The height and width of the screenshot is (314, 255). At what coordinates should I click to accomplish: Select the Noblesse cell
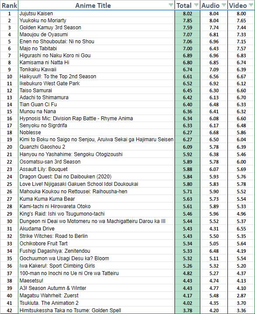(96, 133)
